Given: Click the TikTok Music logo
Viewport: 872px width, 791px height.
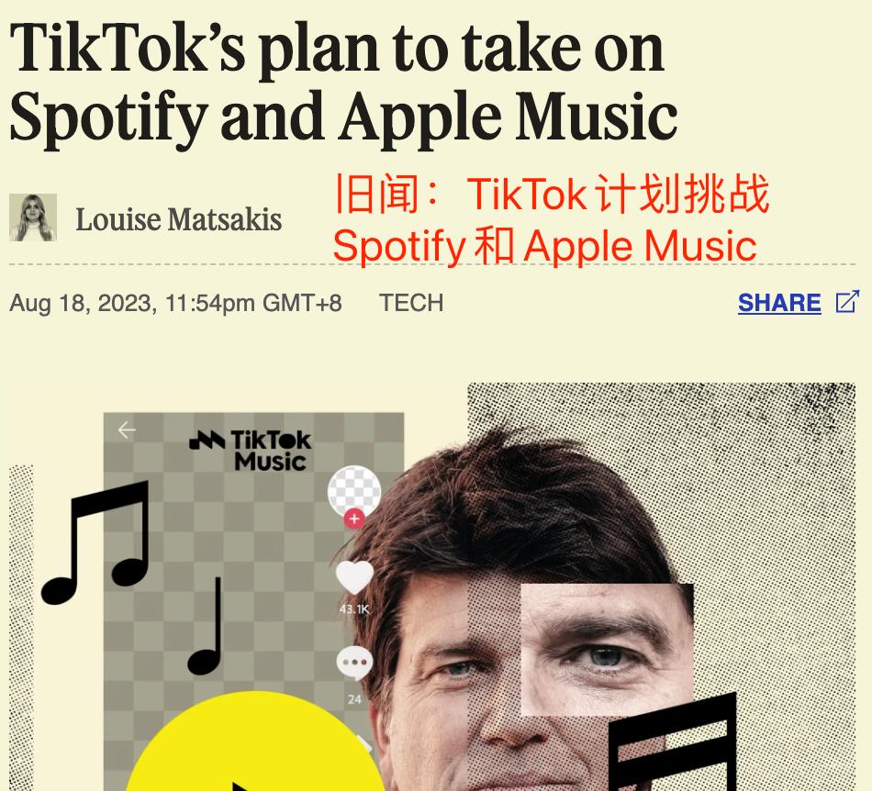Looking at the screenshot, I should 251,451.
